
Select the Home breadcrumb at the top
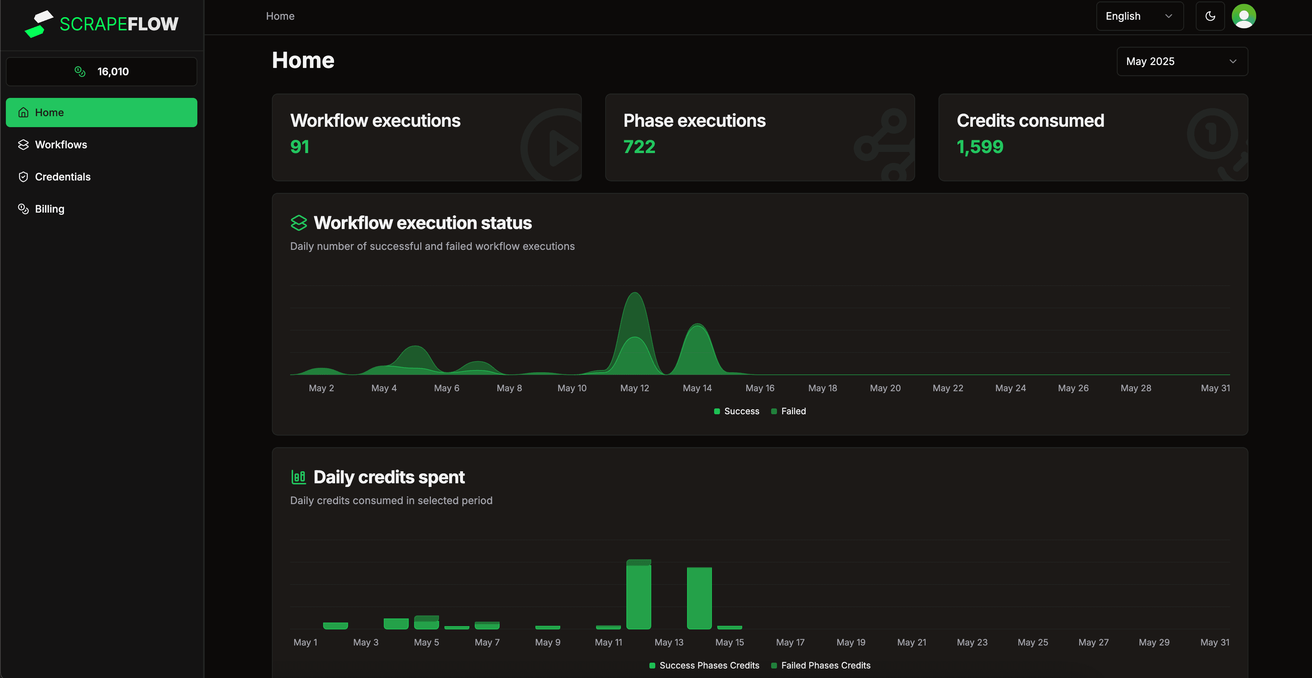tap(280, 16)
